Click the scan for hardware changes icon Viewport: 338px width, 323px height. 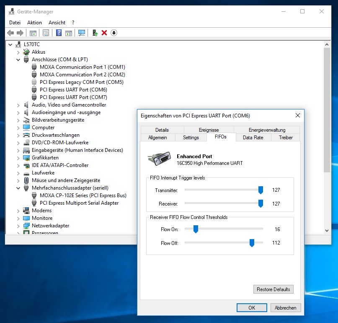(x=82, y=33)
